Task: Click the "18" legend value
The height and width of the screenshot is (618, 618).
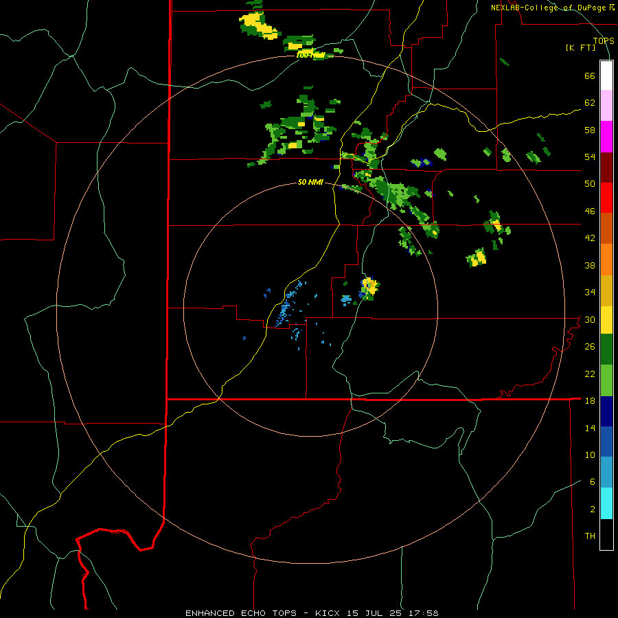Action: (590, 401)
